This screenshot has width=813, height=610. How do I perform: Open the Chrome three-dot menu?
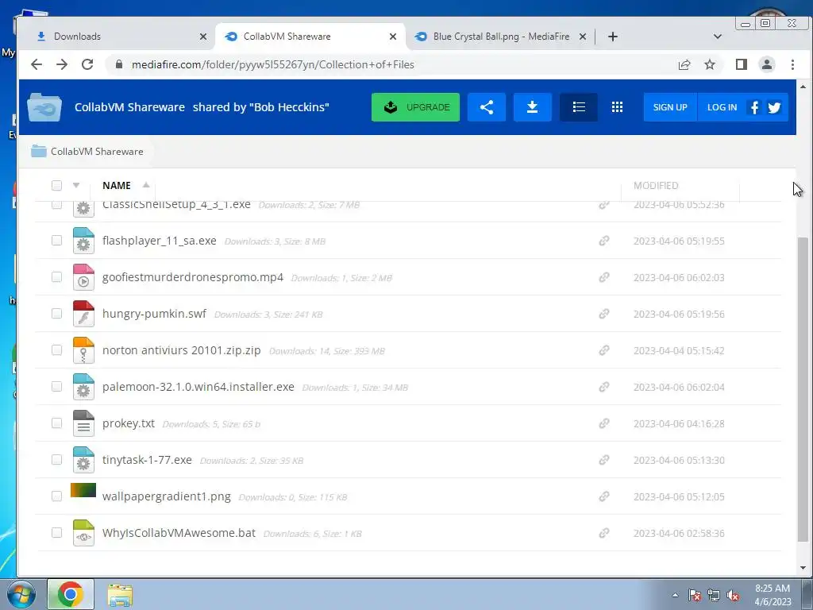(793, 64)
